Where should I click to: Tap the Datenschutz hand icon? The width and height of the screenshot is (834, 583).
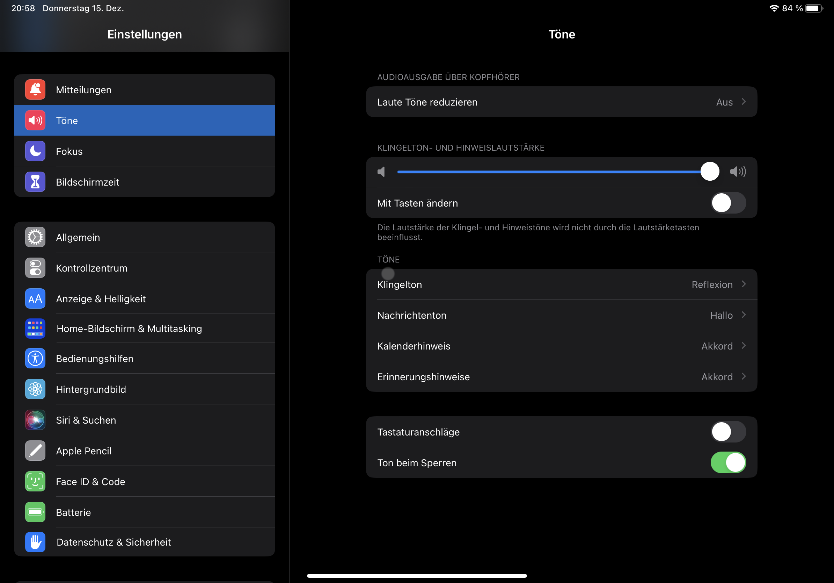click(x=35, y=542)
